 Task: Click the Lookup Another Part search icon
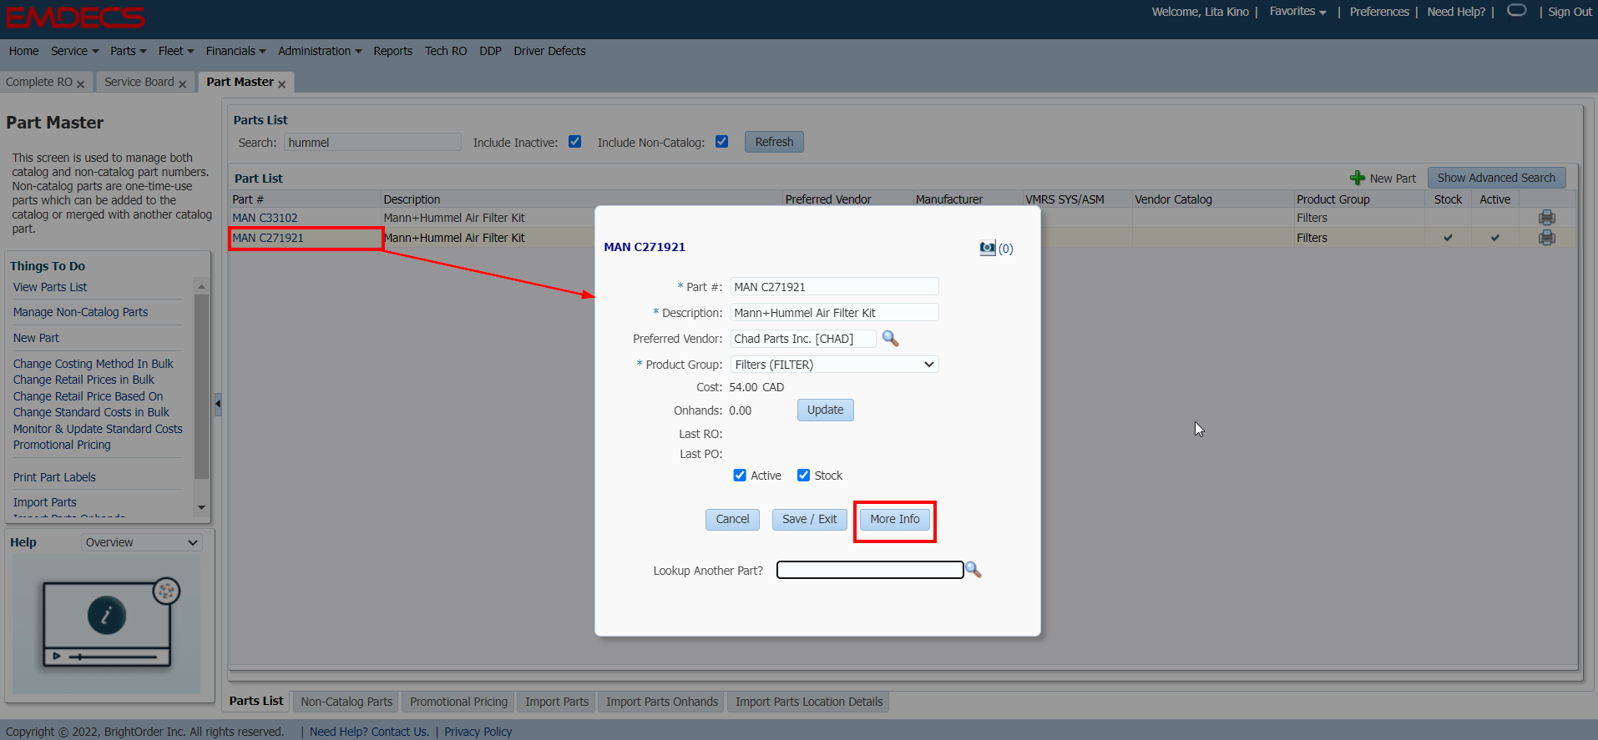(973, 570)
